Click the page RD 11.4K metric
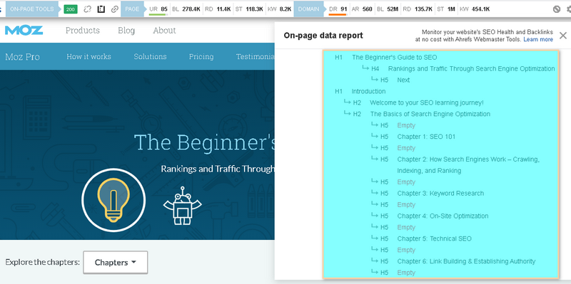 click(218, 9)
